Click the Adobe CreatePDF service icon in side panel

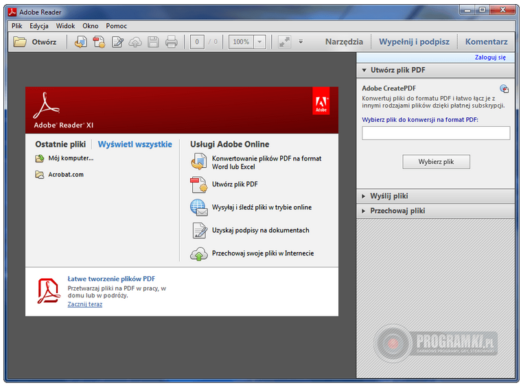504,88
